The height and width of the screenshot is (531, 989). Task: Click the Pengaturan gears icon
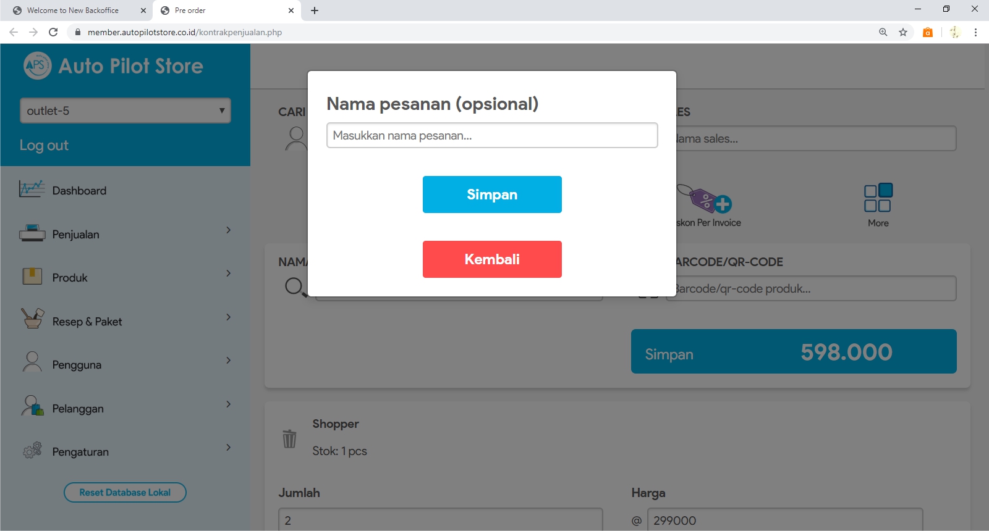[x=32, y=451]
